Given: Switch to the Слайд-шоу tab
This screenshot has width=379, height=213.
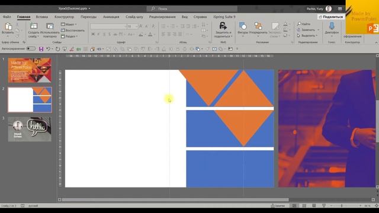Looking at the screenshot, I should 134,17.
